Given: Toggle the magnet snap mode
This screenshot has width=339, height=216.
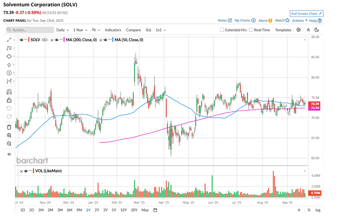Looking at the screenshot, I should tap(9, 92).
